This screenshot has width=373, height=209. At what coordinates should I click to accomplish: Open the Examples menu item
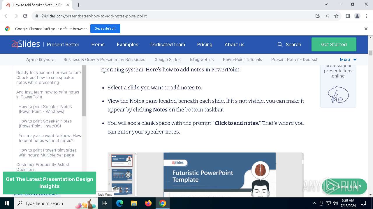127,44
